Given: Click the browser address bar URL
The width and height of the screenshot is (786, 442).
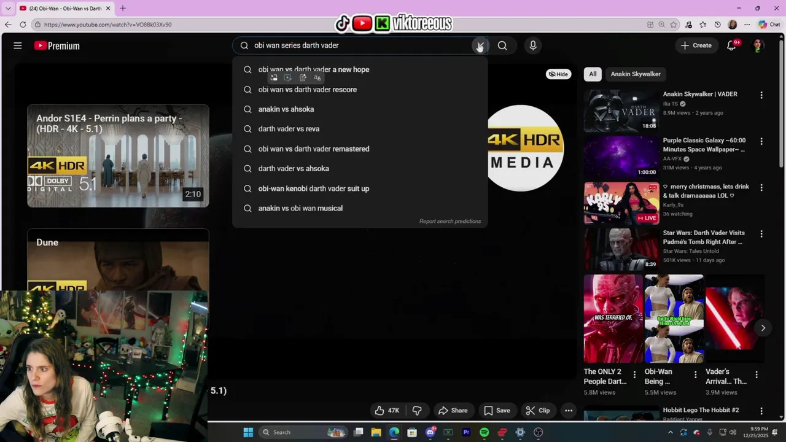Looking at the screenshot, I should click(x=108, y=25).
